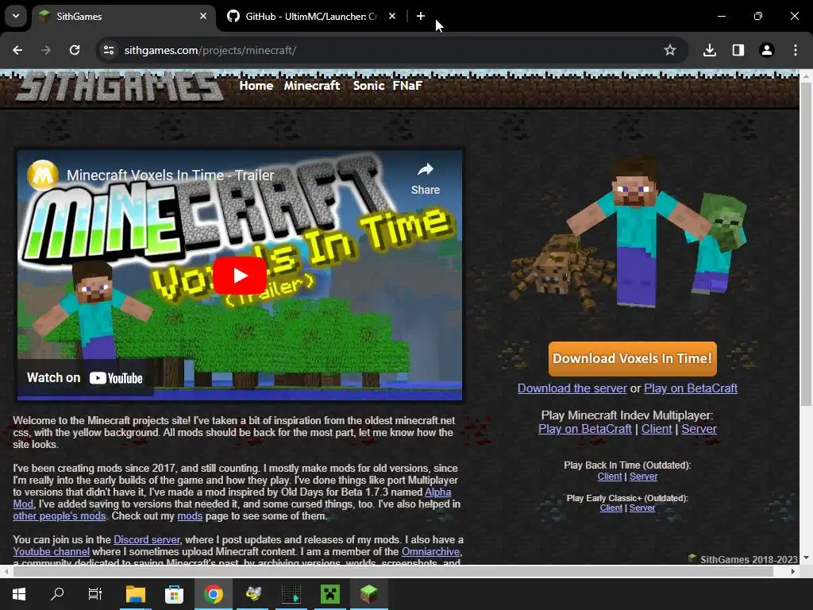Click Indev Multiplayer Client link
The height and width of the screenshot is (610, 813).
tap(657, 429)
